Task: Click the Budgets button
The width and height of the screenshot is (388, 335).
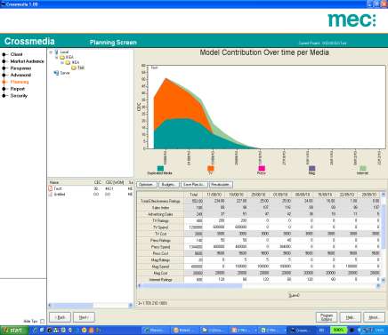Action: [x=169, y=185]
